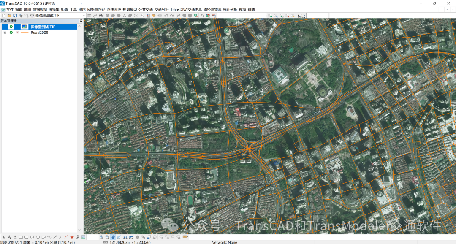Screen dimensions: 456x244
Task: Select the zoom in magnifier tool
Action: [101, 237]
